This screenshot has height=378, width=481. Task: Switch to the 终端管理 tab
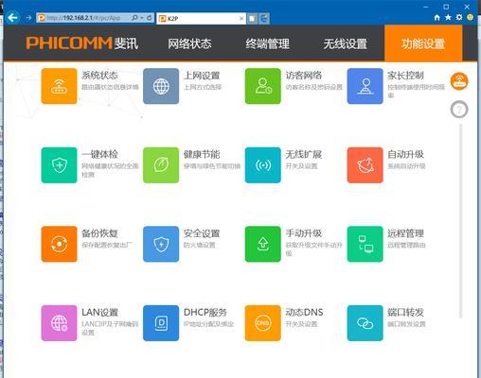(x=267, y=43)
